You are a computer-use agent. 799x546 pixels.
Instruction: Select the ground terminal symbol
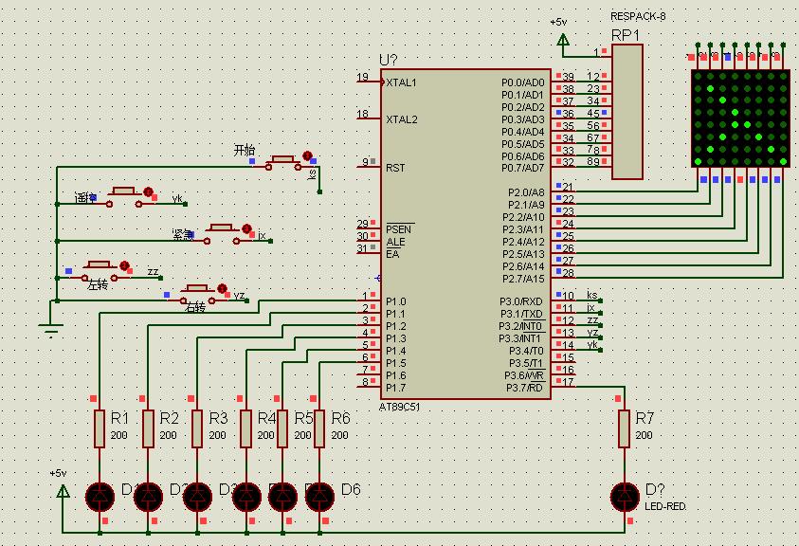(49, 327)
